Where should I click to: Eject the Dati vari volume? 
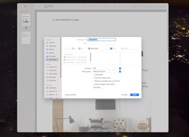point(56,91)
